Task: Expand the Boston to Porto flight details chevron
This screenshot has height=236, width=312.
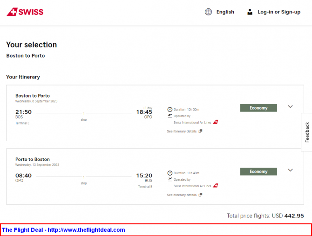Action: [290, 106]
